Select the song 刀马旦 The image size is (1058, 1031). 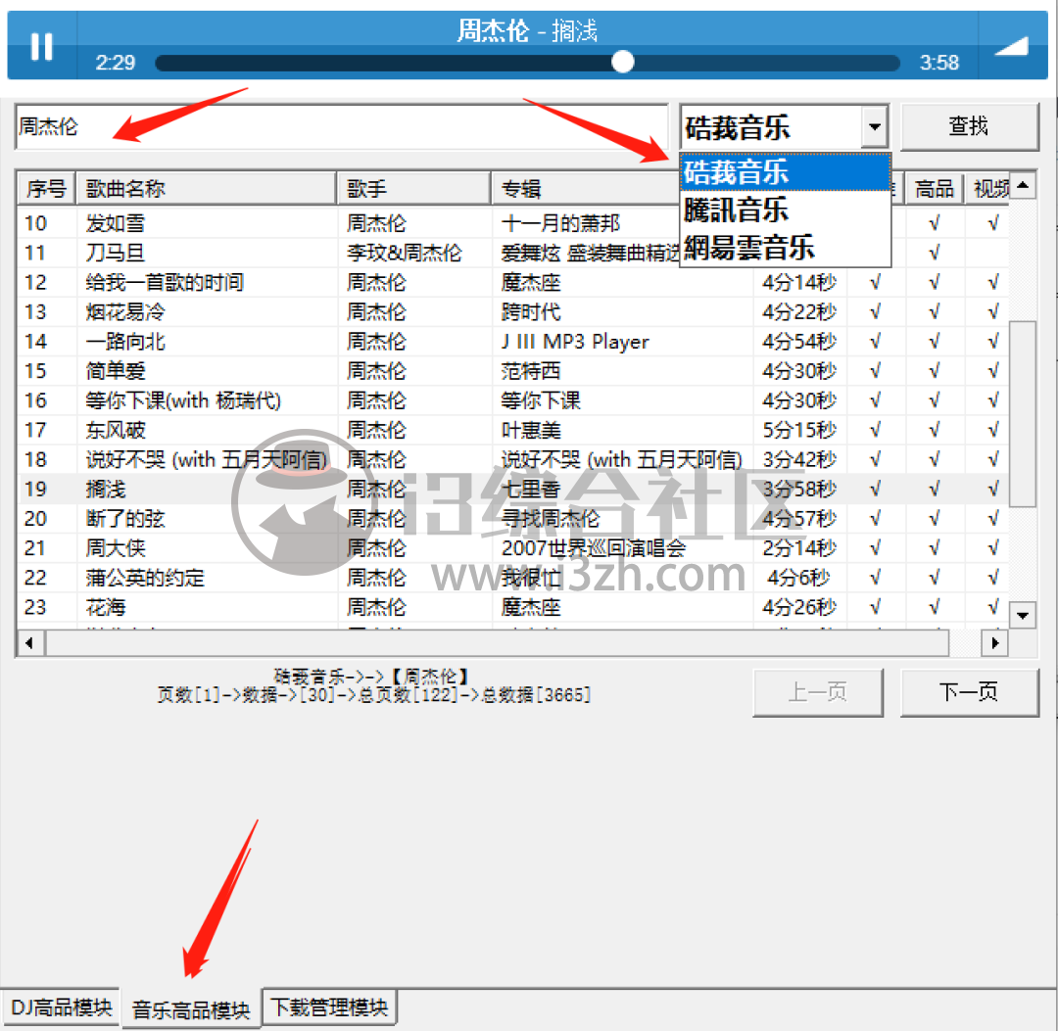tap(116, 253)
